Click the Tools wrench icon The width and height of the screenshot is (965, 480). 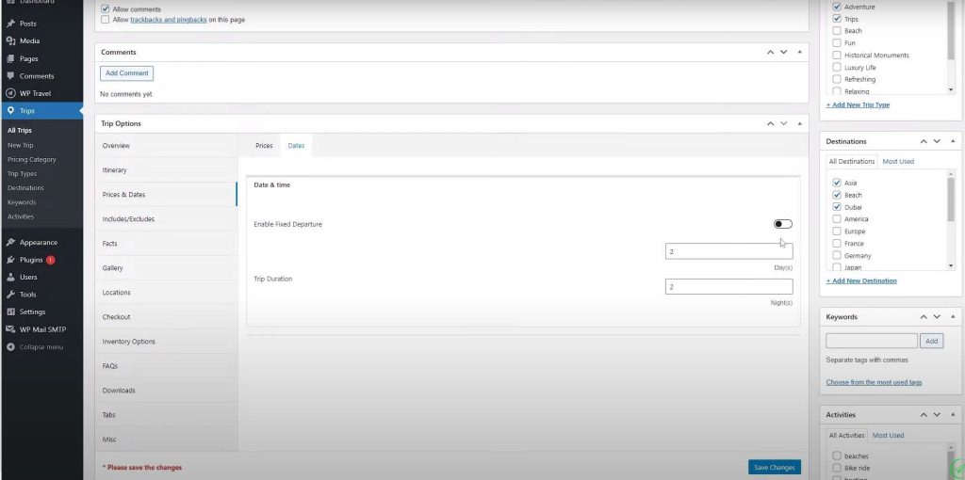(x=10, y=295)
